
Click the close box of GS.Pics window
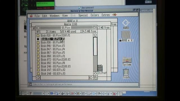[x=38, y=28]
